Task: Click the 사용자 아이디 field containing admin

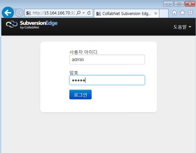Action: click(x=107, y=59)
